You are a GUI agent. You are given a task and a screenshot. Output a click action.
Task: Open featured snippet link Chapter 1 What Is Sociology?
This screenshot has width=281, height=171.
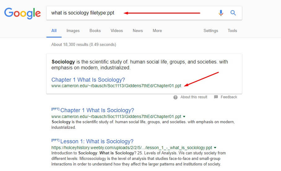(88, 80)
